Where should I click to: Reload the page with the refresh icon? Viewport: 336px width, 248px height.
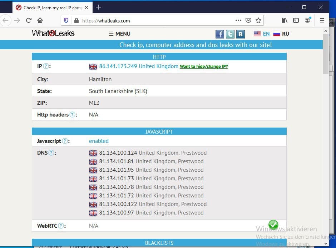tap(29, 21)
